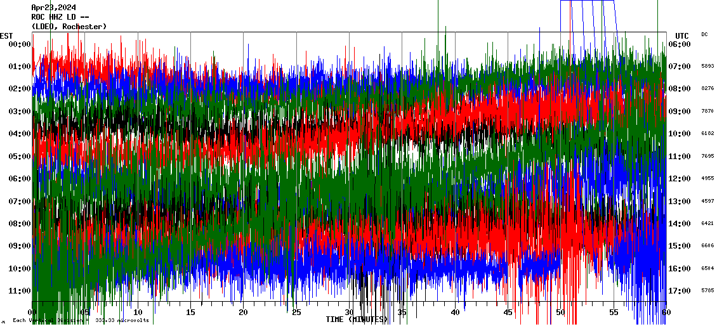Select the 03:00 EST hour label
The height and width of the screenshot is (329, 717).
pyautogui.click(x=20, y=111)
